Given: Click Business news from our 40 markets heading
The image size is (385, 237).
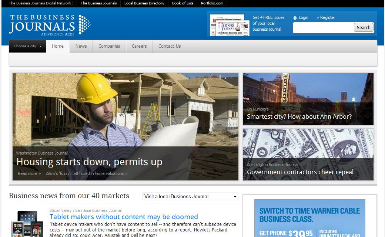Looking at the screenshot, I should (69, 196).
